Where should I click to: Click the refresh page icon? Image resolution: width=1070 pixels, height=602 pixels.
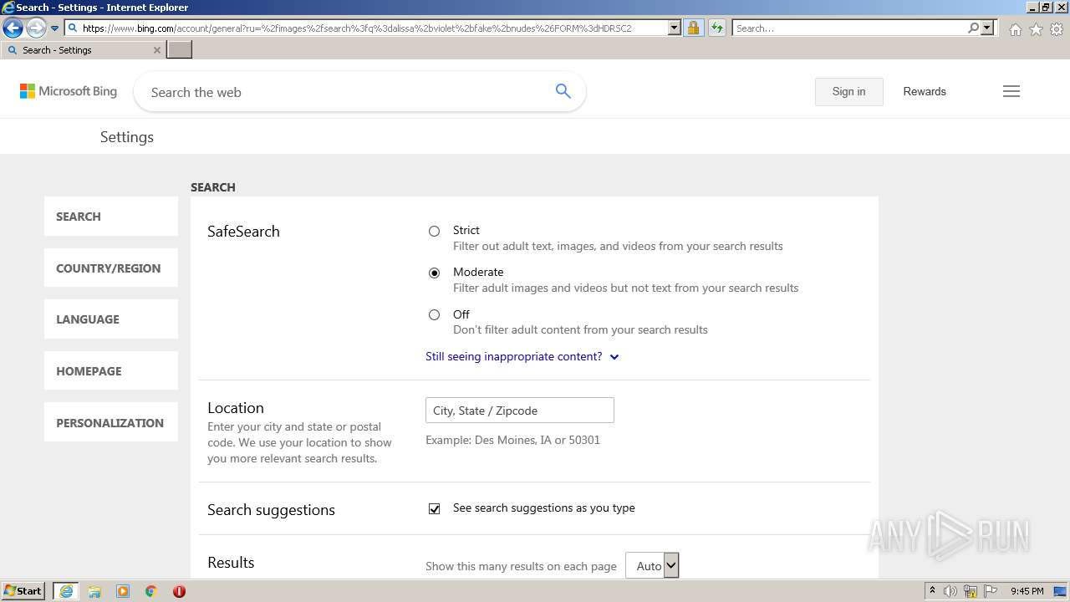[717, 28]
